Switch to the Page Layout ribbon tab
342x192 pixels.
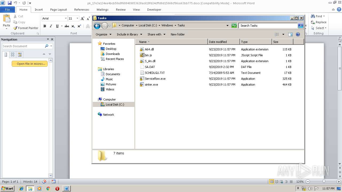[x=59, y=10]
